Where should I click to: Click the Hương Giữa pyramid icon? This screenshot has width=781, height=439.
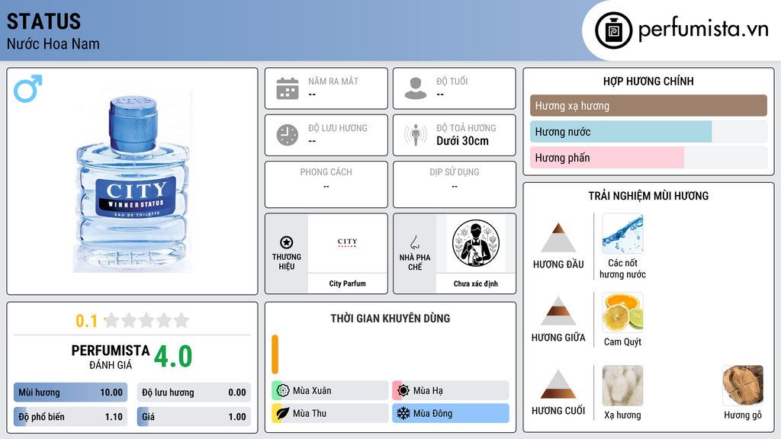[x=558, y=311]
